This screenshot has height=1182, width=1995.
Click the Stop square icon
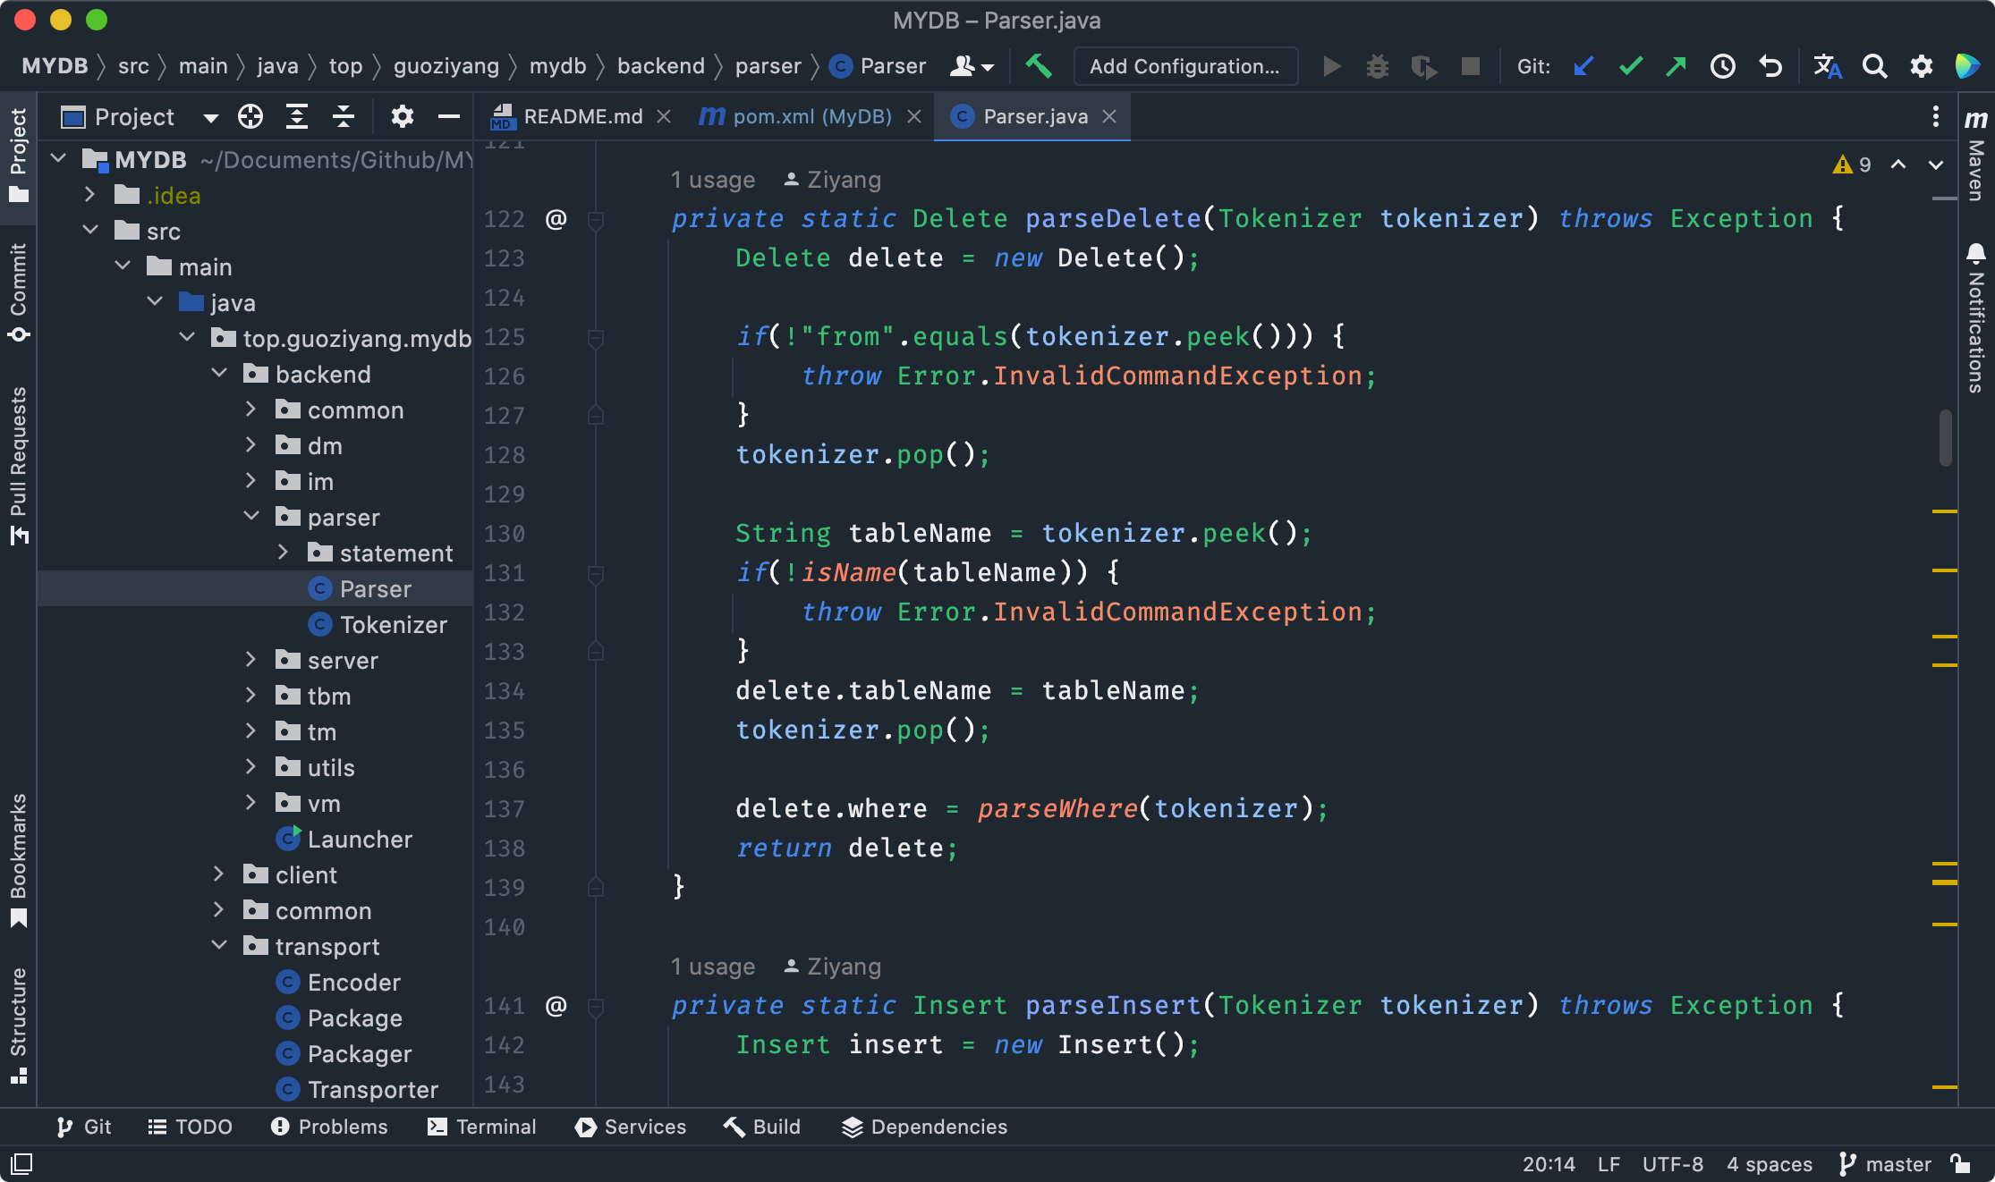(1470, 66)
